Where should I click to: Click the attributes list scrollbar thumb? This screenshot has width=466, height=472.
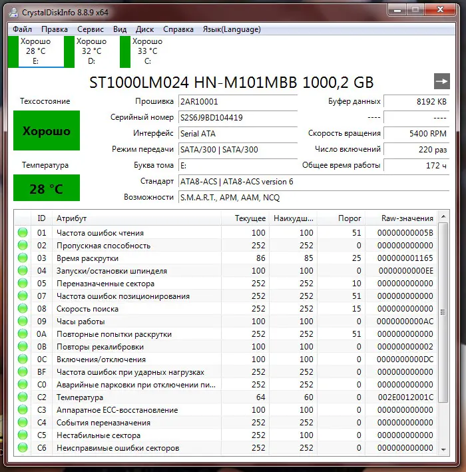click(x=443, y=312)
